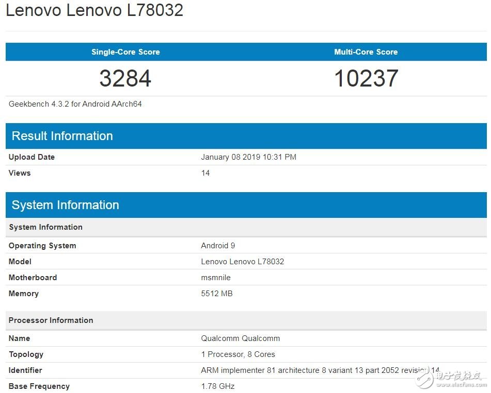Click the 1.78 GHz base frequency value
Viewport: 491px width, 393px height.
point(218,386)
